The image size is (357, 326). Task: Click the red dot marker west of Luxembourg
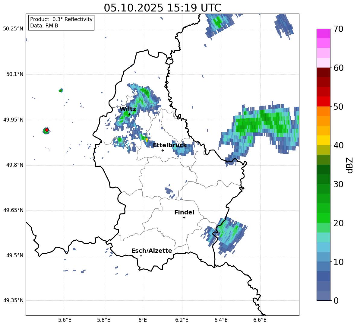click(47, 130)
